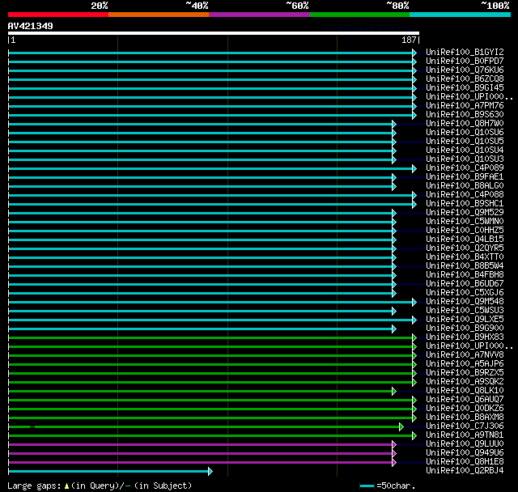Viewport: 518px width, 492px height.
Task: Select the UniRef100_B4FBH8 label
Action: tap(465, 275)
